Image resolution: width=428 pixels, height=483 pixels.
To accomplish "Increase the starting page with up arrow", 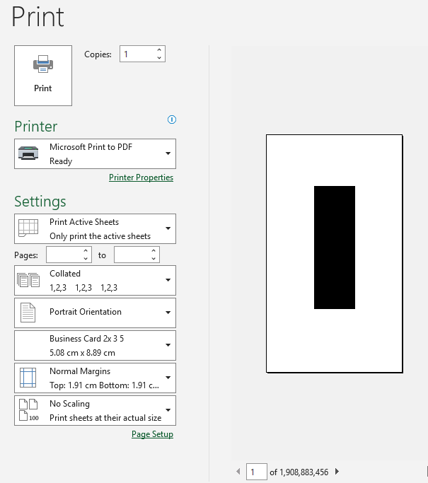I will point(86,251).
